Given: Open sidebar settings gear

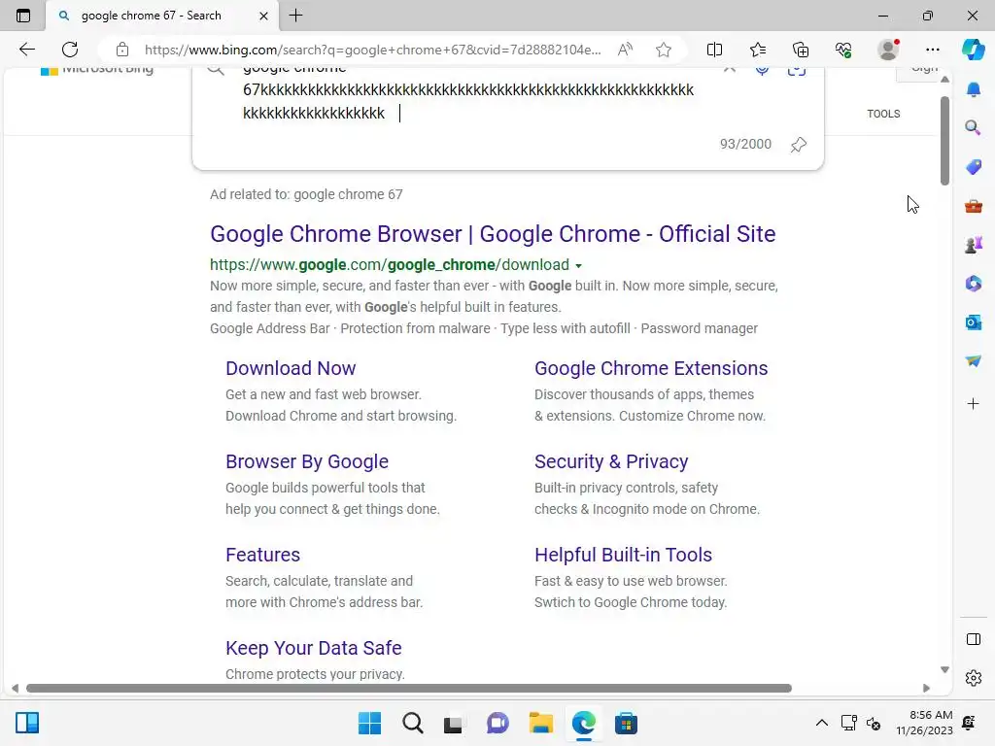Looking at the screenshot, I should click(x=974, y=677).
